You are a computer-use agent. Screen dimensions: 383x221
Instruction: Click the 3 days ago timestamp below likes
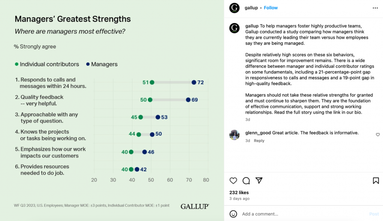[x=239, y=198]
